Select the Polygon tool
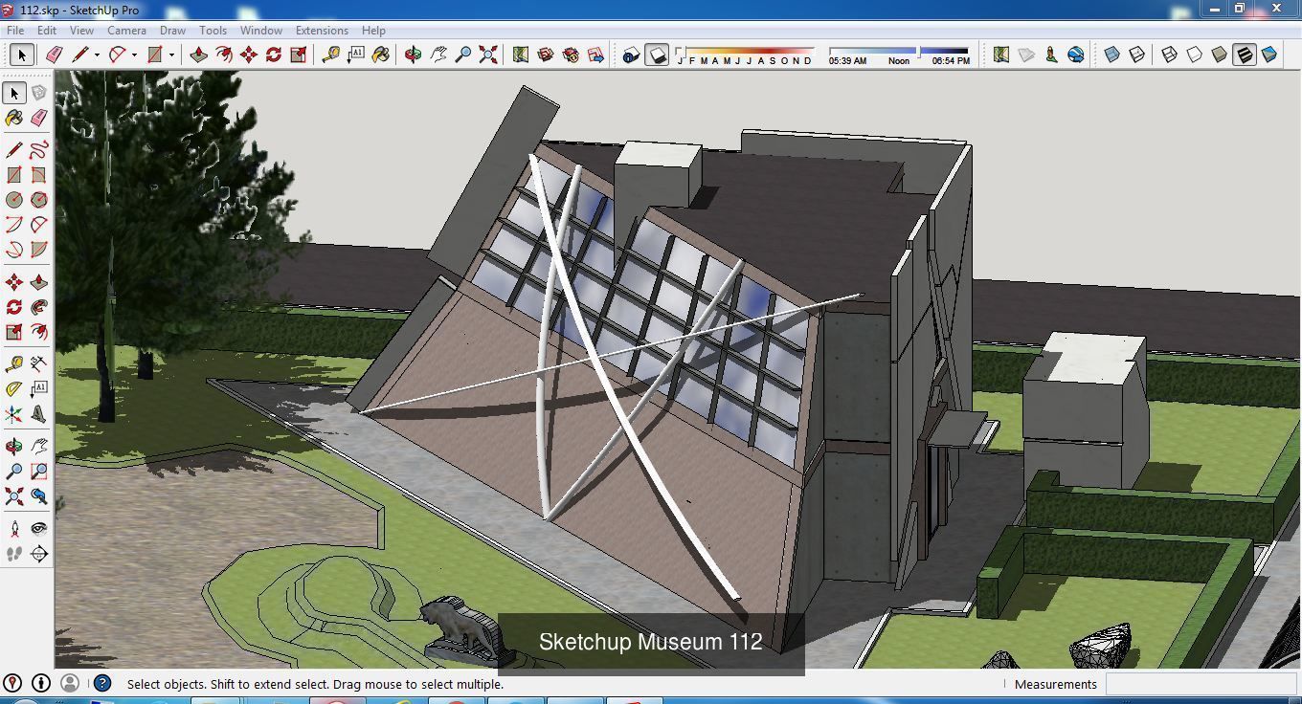This screenshot has width=1302, height=704. 38,200
